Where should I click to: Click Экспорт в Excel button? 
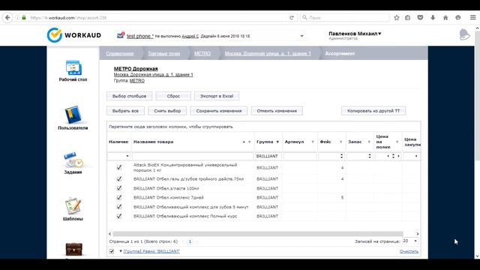coord(217,96)
